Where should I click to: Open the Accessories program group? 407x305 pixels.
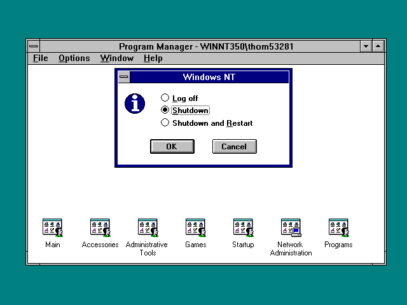(100, 227)
